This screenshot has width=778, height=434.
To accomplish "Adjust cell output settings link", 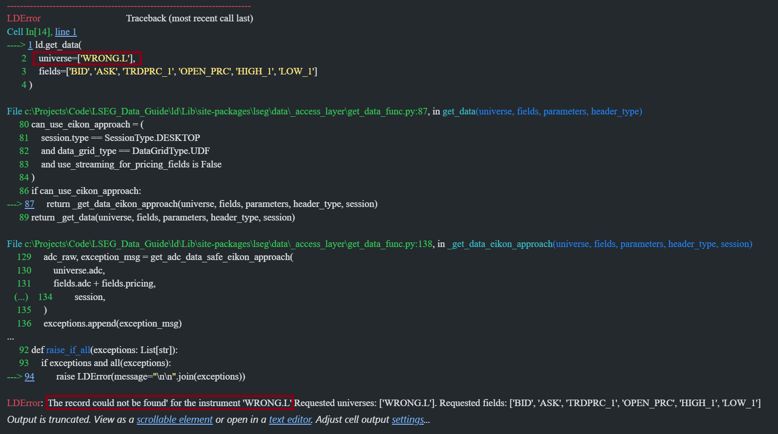I will 408,420.
